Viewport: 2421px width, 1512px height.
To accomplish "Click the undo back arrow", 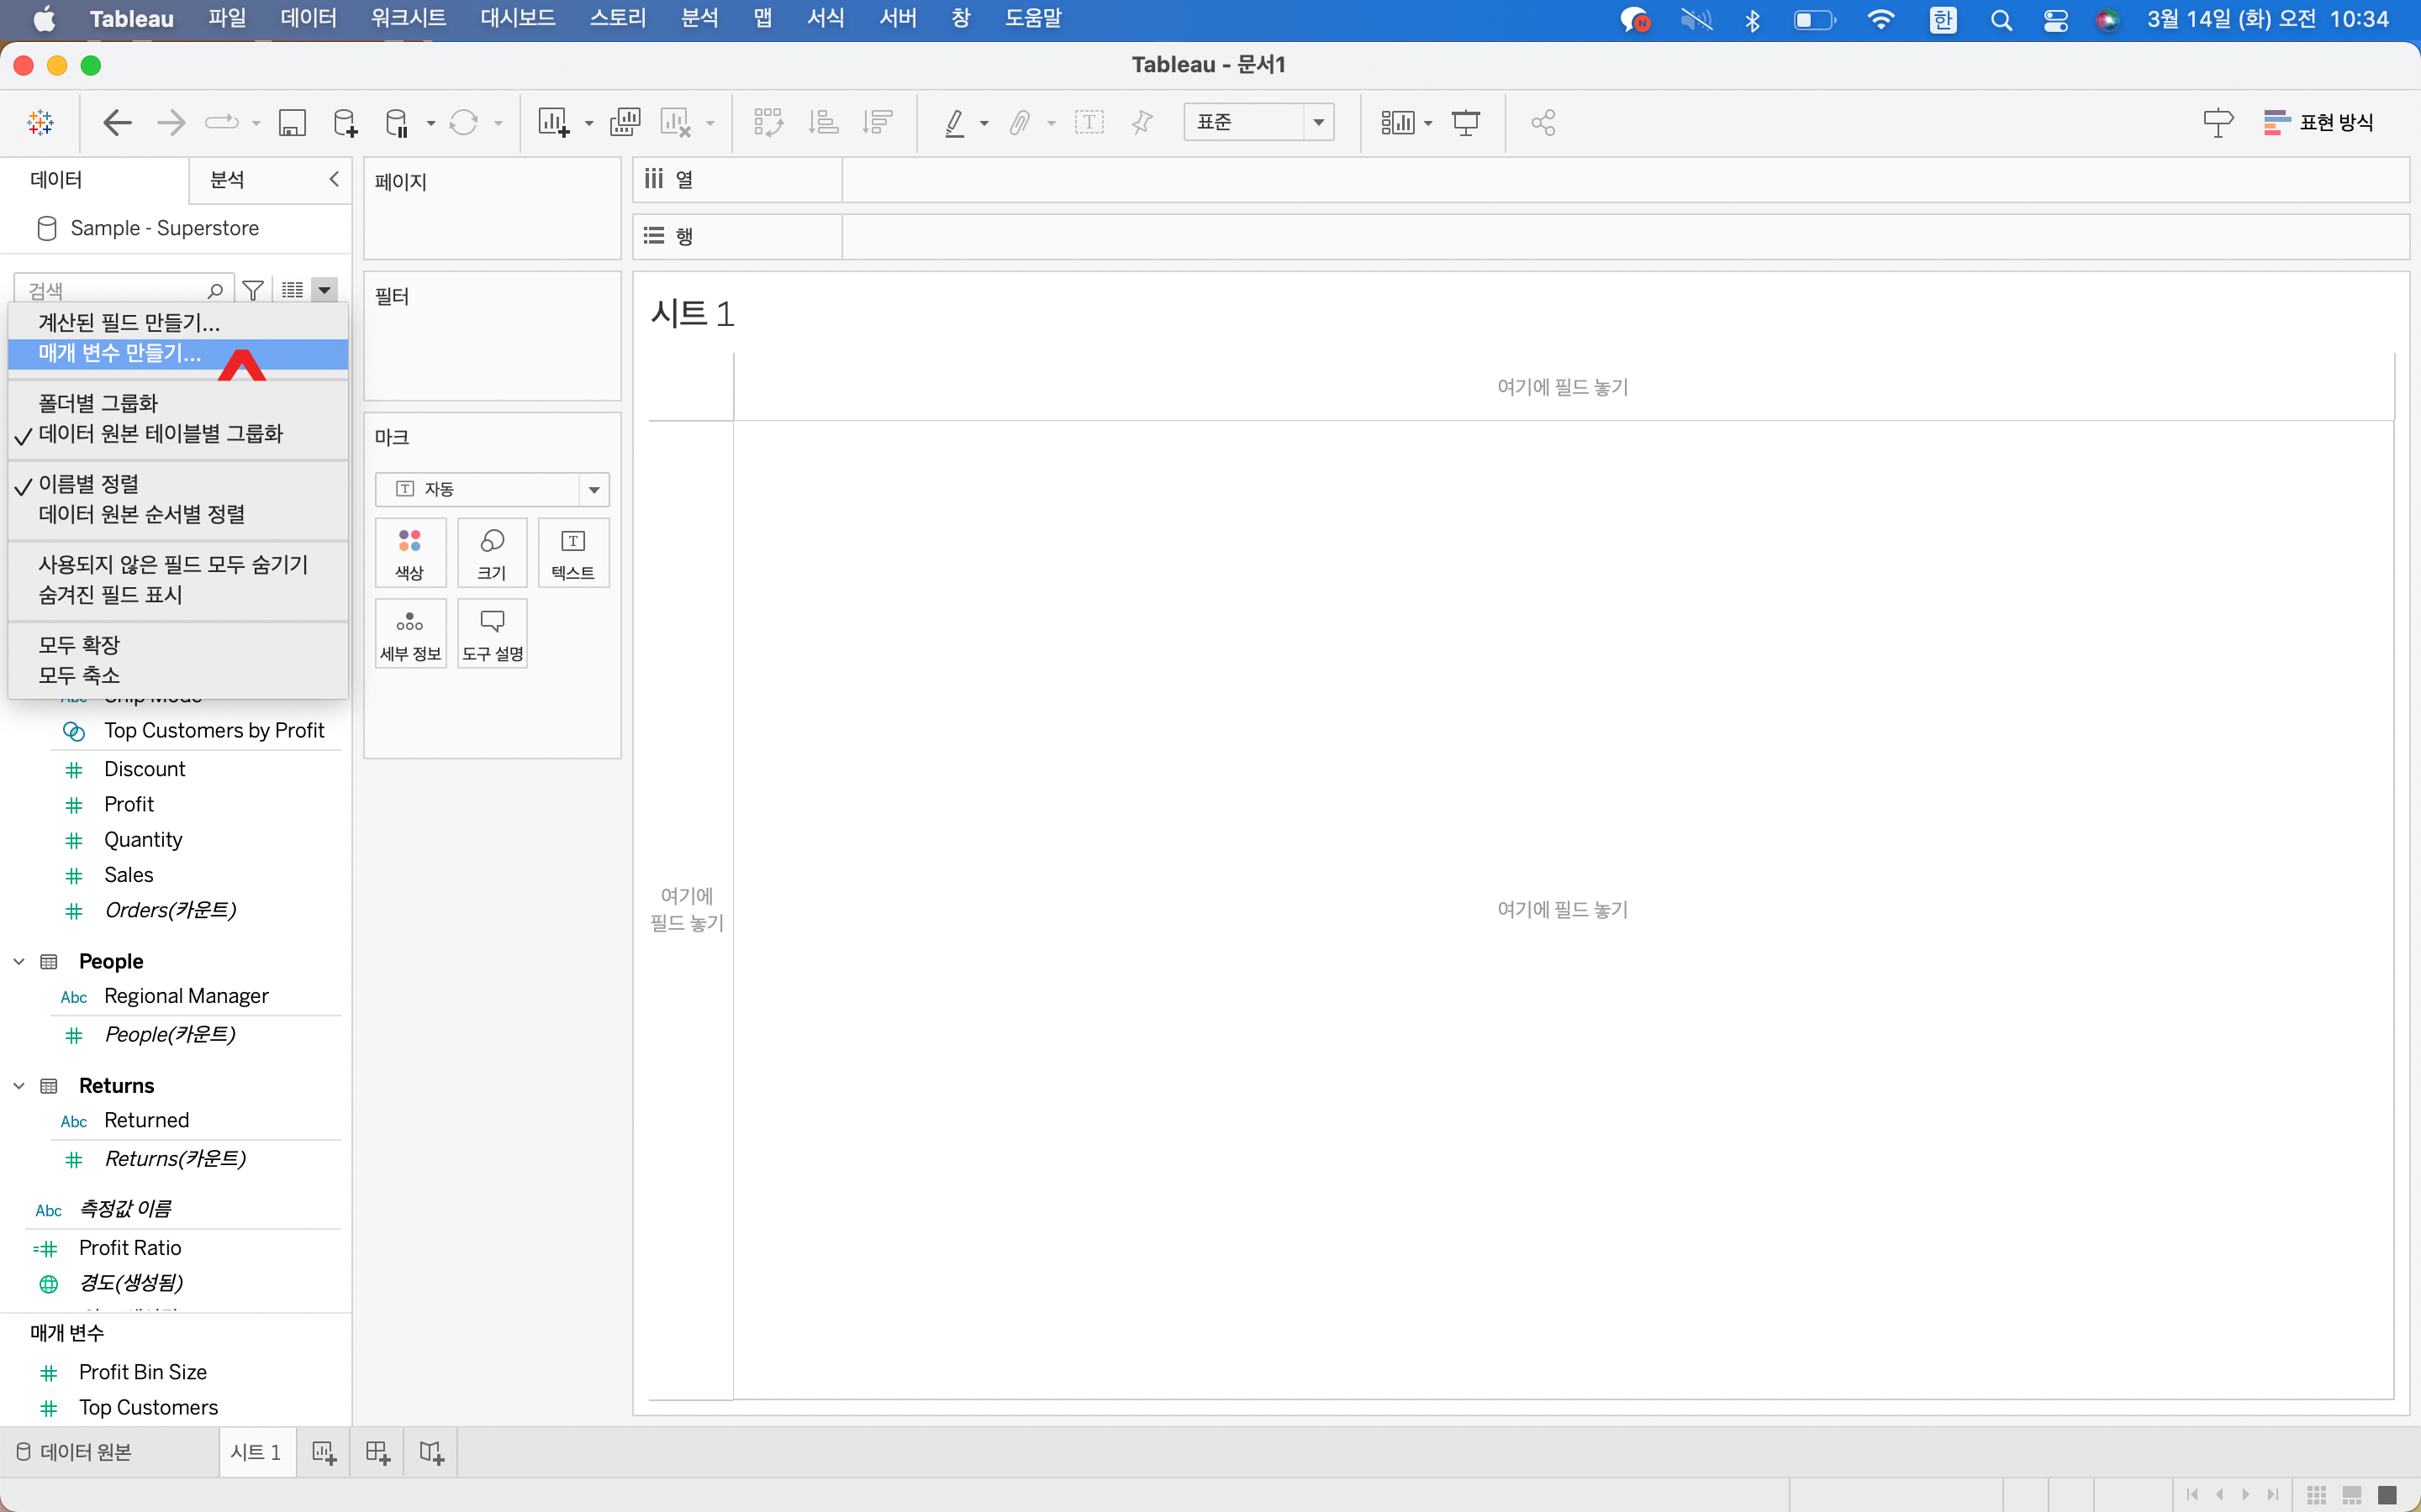I will coord(117,122).
